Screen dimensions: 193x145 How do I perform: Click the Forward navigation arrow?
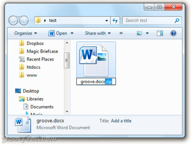pos(24,20)
